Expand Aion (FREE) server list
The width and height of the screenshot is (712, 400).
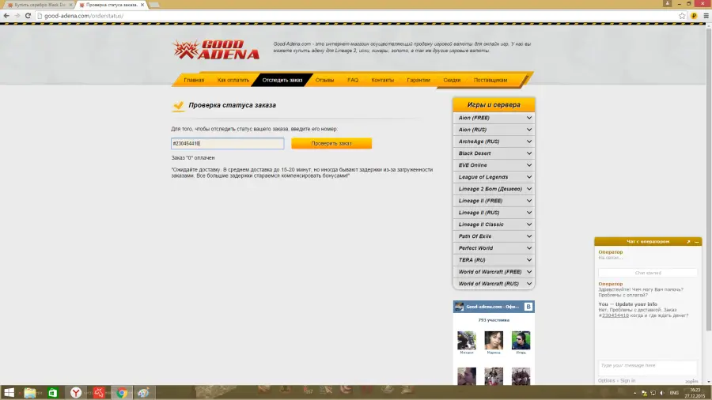click(494, 118)
